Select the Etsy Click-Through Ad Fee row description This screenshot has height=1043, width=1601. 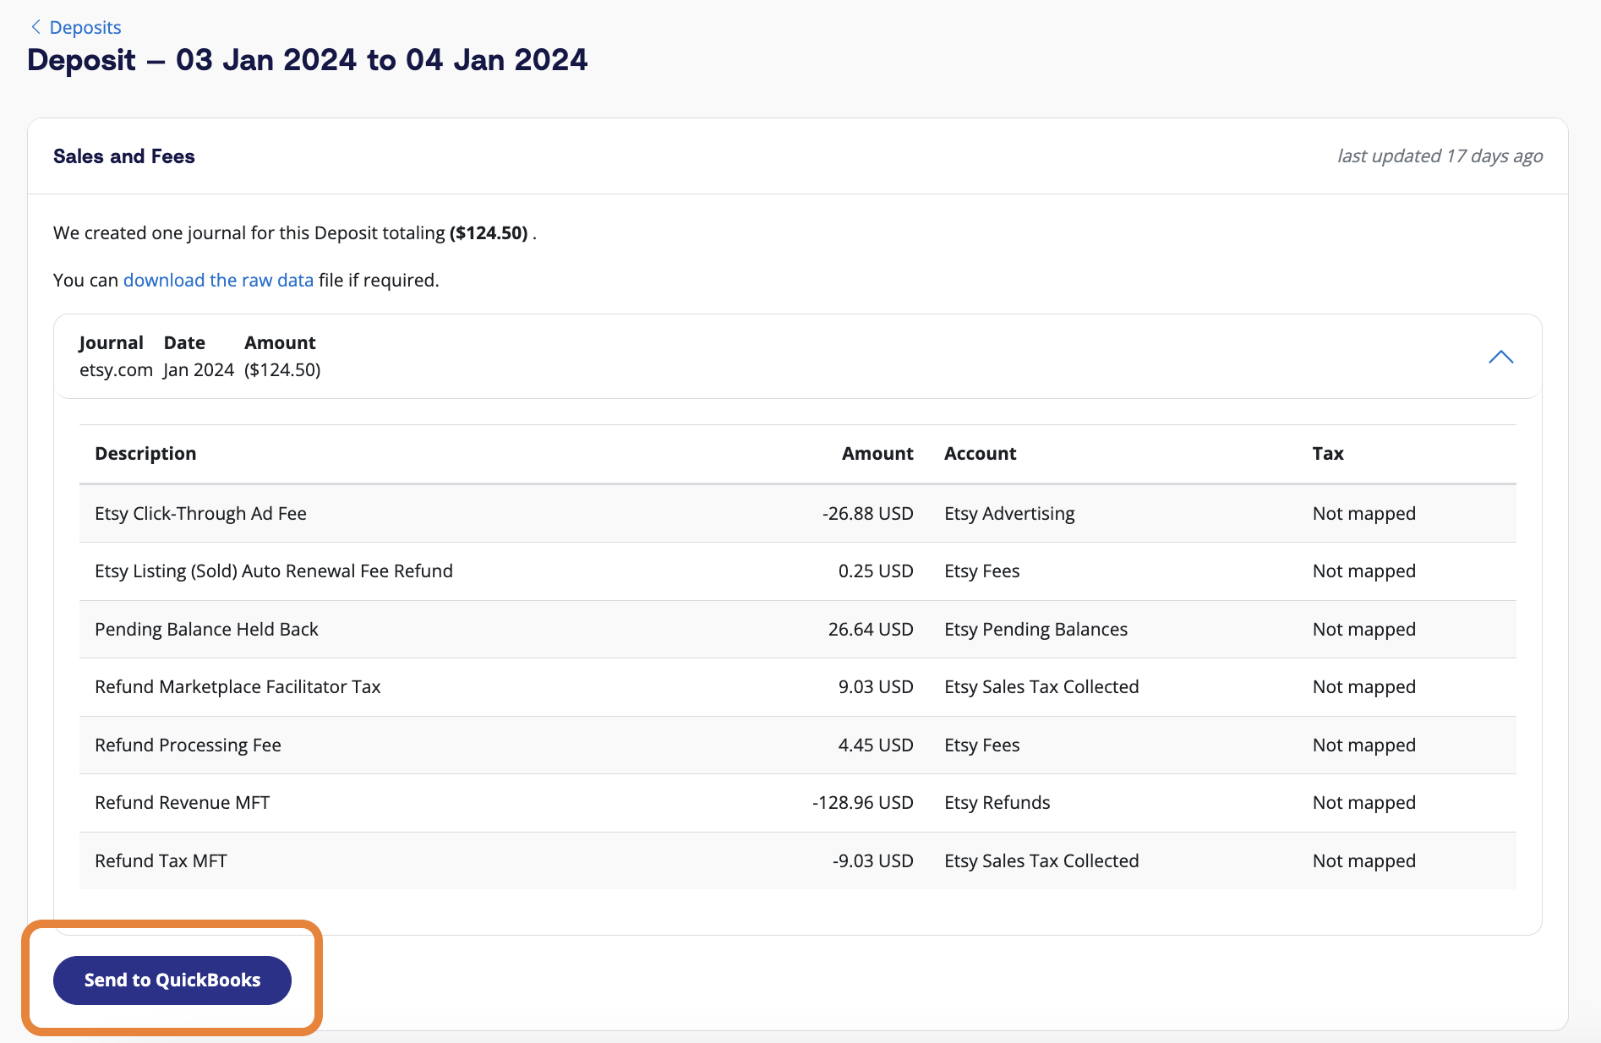coord(200,513)
